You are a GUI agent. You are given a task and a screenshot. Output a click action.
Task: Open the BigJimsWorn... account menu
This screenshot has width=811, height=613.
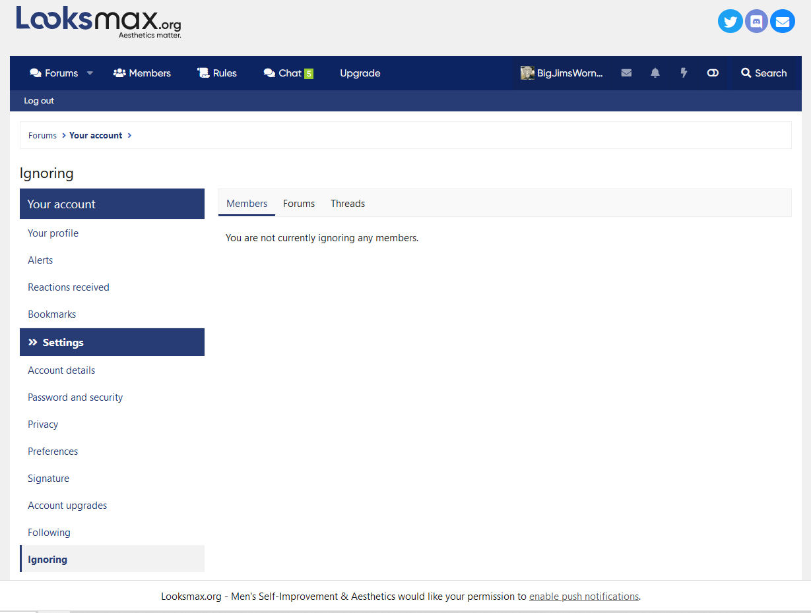562,73
